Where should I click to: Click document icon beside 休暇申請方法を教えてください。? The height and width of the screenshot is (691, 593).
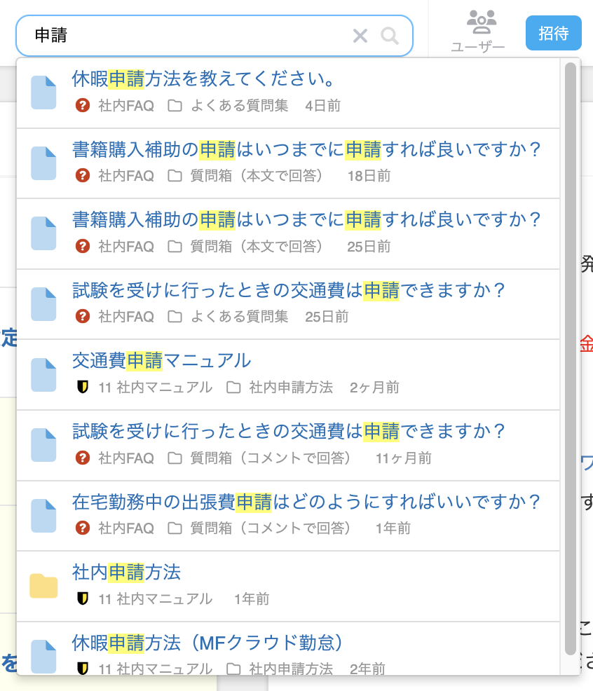click(43, 93)
